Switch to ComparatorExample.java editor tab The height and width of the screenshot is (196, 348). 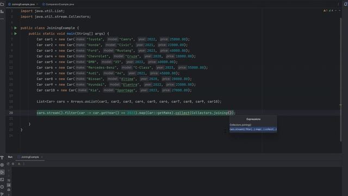coord(58,4)
